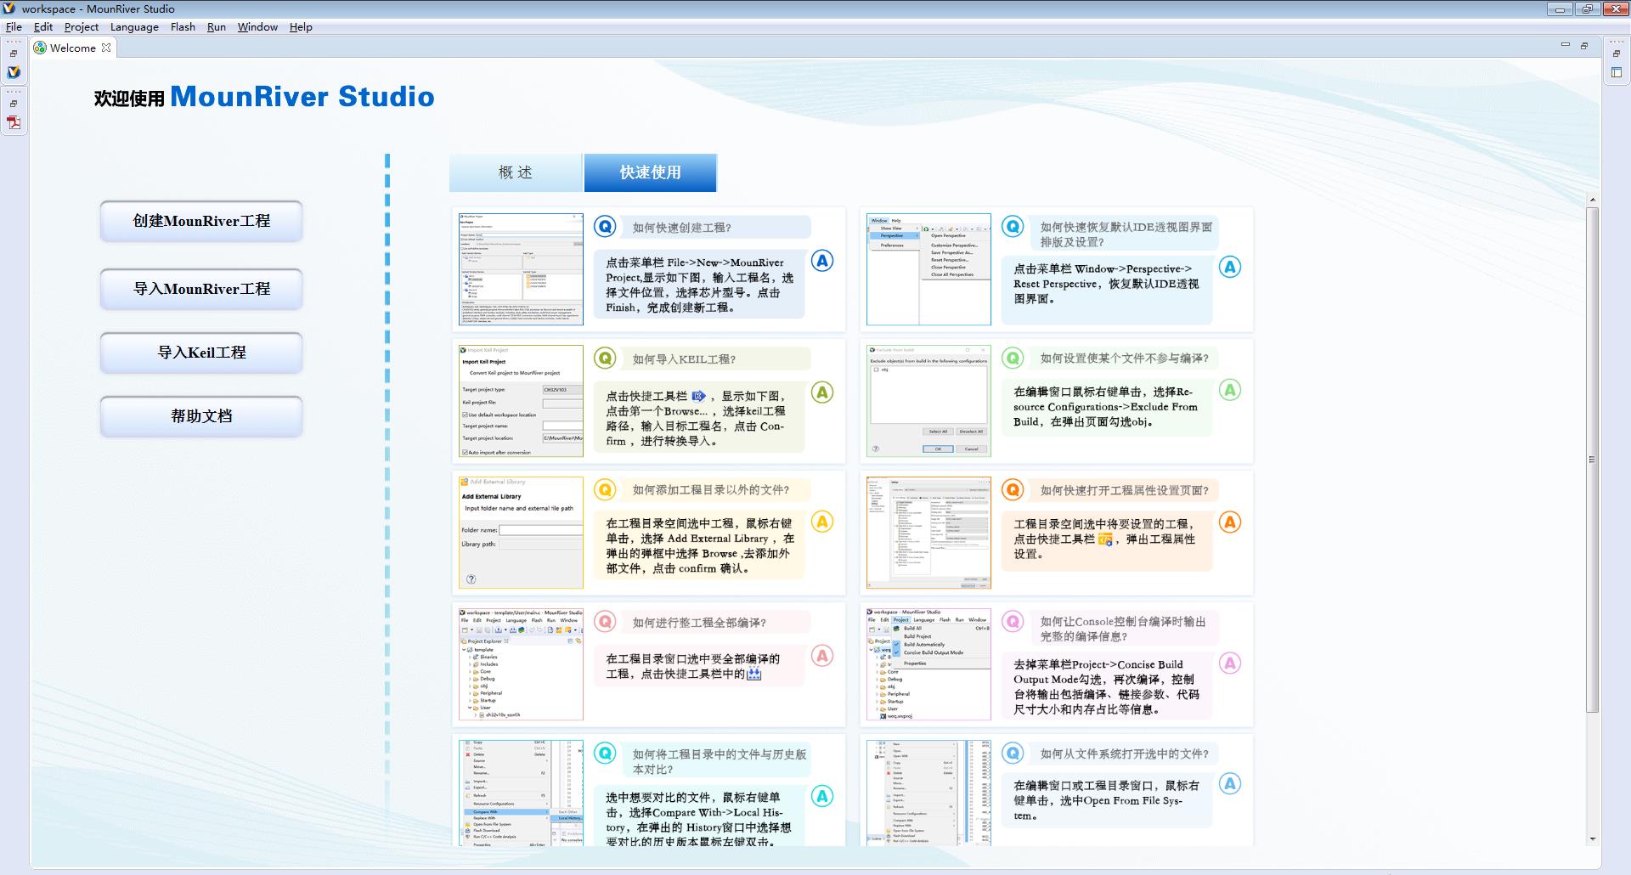Click the scrollbar down arrow in the quick-use panel
Viewport: 1631px width, 875px height.
1592,839
